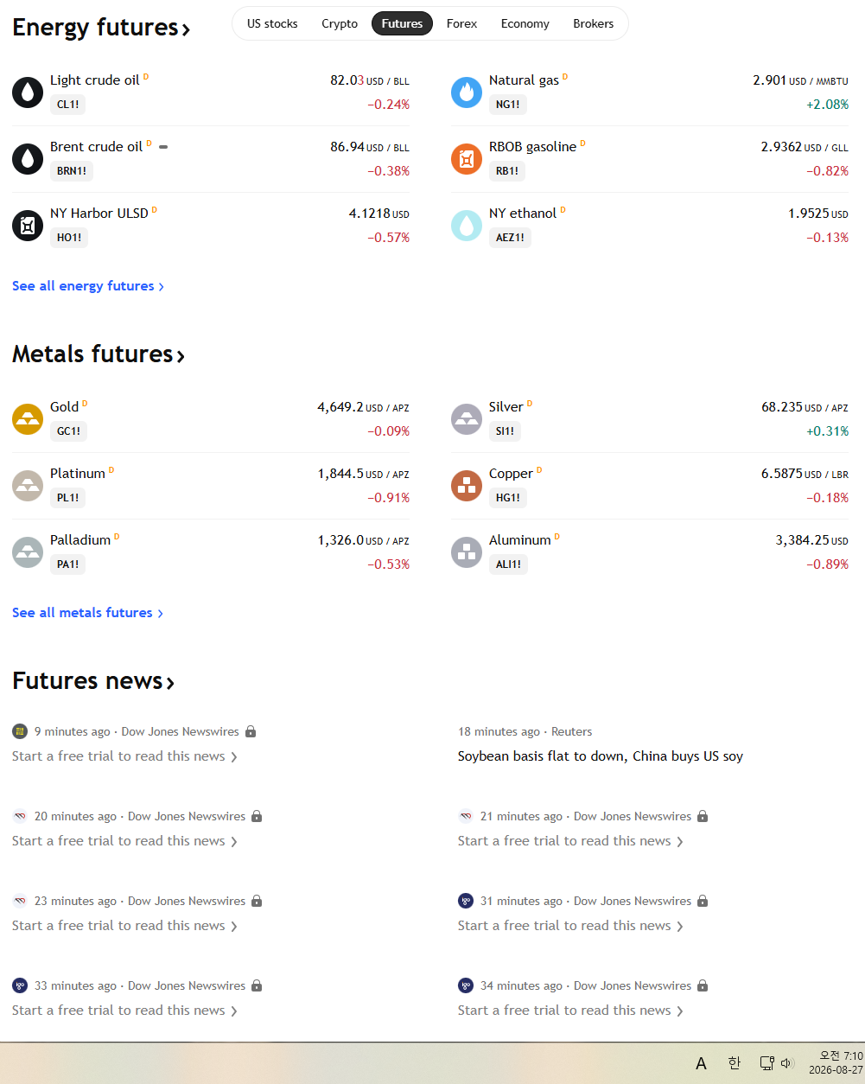This screenshot has width=865, height=1084.
Task: Open the US stocks tab
Action: (272, 23)
